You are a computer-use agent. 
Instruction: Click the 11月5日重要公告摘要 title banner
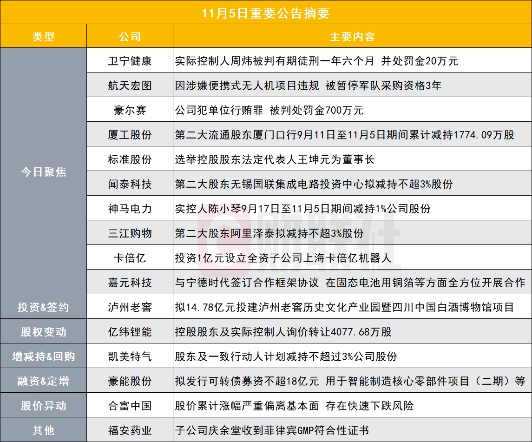pyautogui.click(x=266, y=13)
